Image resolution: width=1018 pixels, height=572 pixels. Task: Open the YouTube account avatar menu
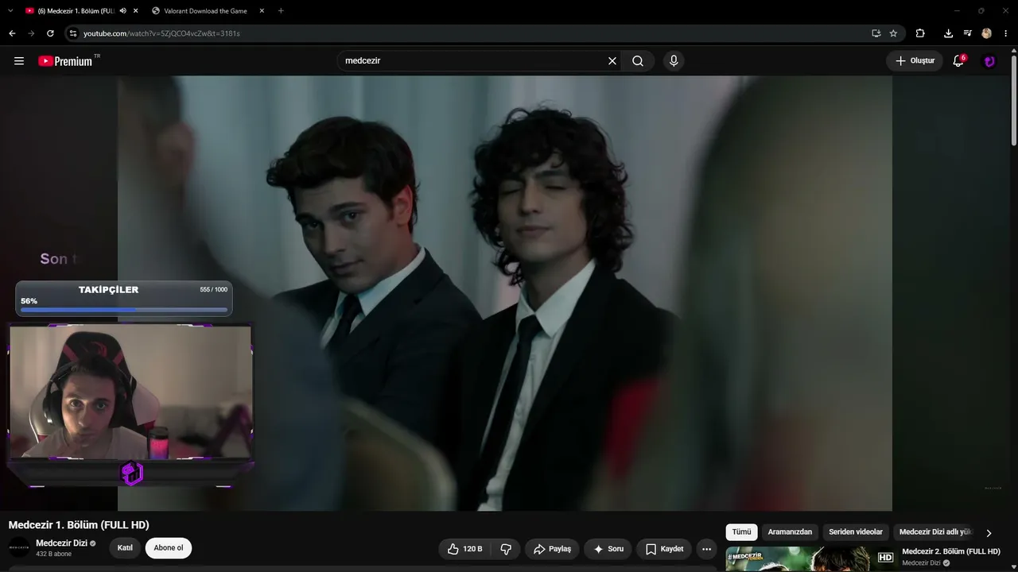click(x=989, y=61)
